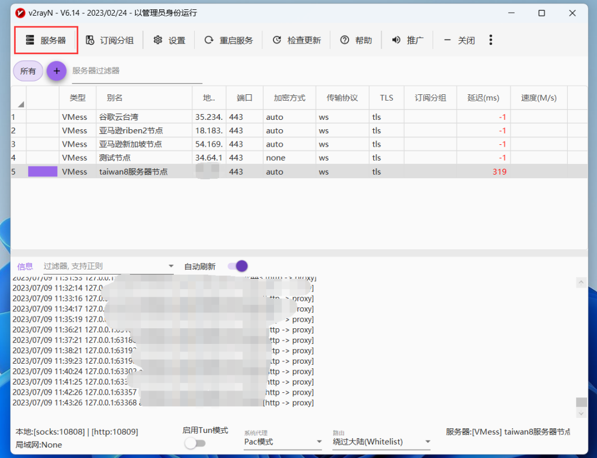The width and height of the screenshot is (597, 458).
Task: Sort by the 速度(M/s) column header
Action: (539, 98)
